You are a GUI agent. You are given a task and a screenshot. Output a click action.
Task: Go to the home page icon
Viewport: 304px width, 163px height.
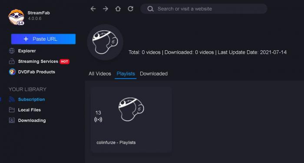(118, 9)
